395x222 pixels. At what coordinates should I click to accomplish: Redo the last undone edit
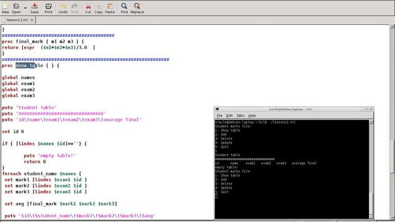coord(75,8)
